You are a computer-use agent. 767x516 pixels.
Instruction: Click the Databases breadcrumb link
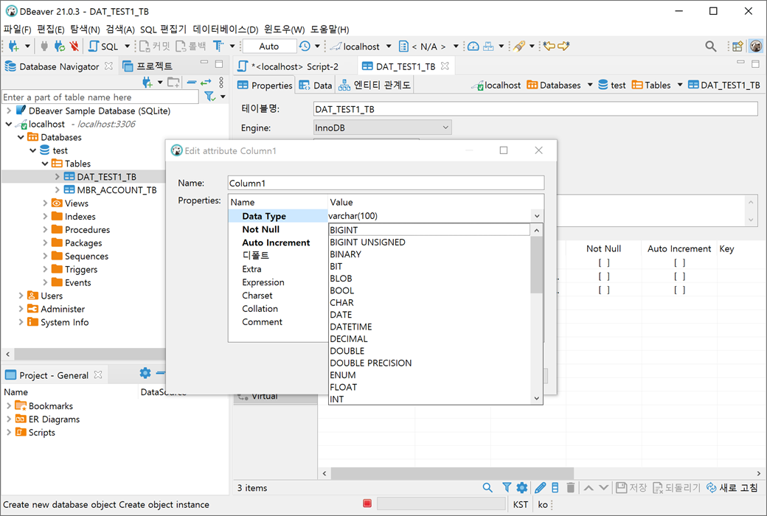[x=554, y=85]
